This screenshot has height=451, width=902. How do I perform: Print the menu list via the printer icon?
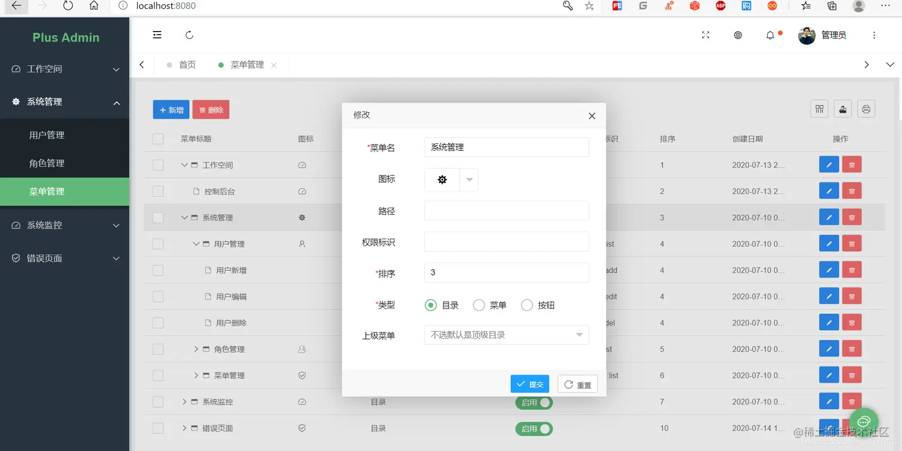pyautogui.click(x=866, y=109)
